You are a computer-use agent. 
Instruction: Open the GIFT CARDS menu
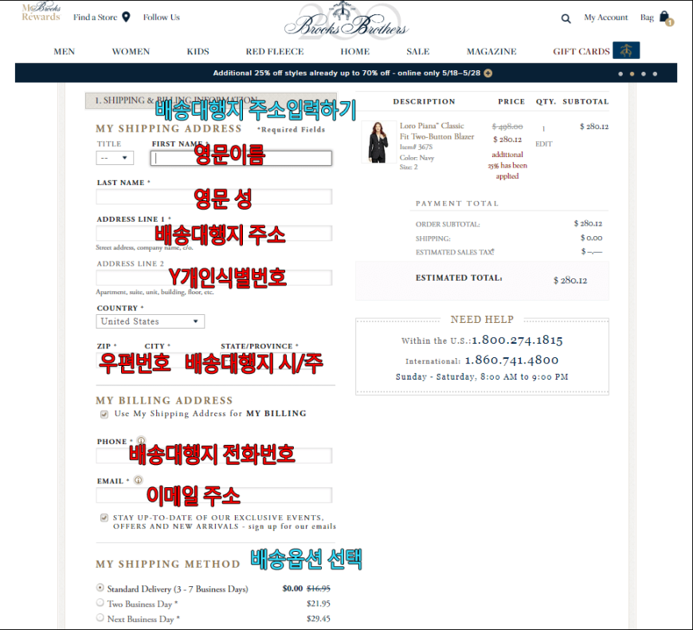coord(581,52)
